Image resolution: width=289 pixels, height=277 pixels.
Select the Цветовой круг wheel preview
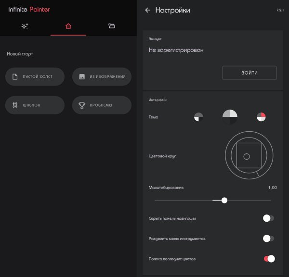pyautogui.click(x=249, y=155)
